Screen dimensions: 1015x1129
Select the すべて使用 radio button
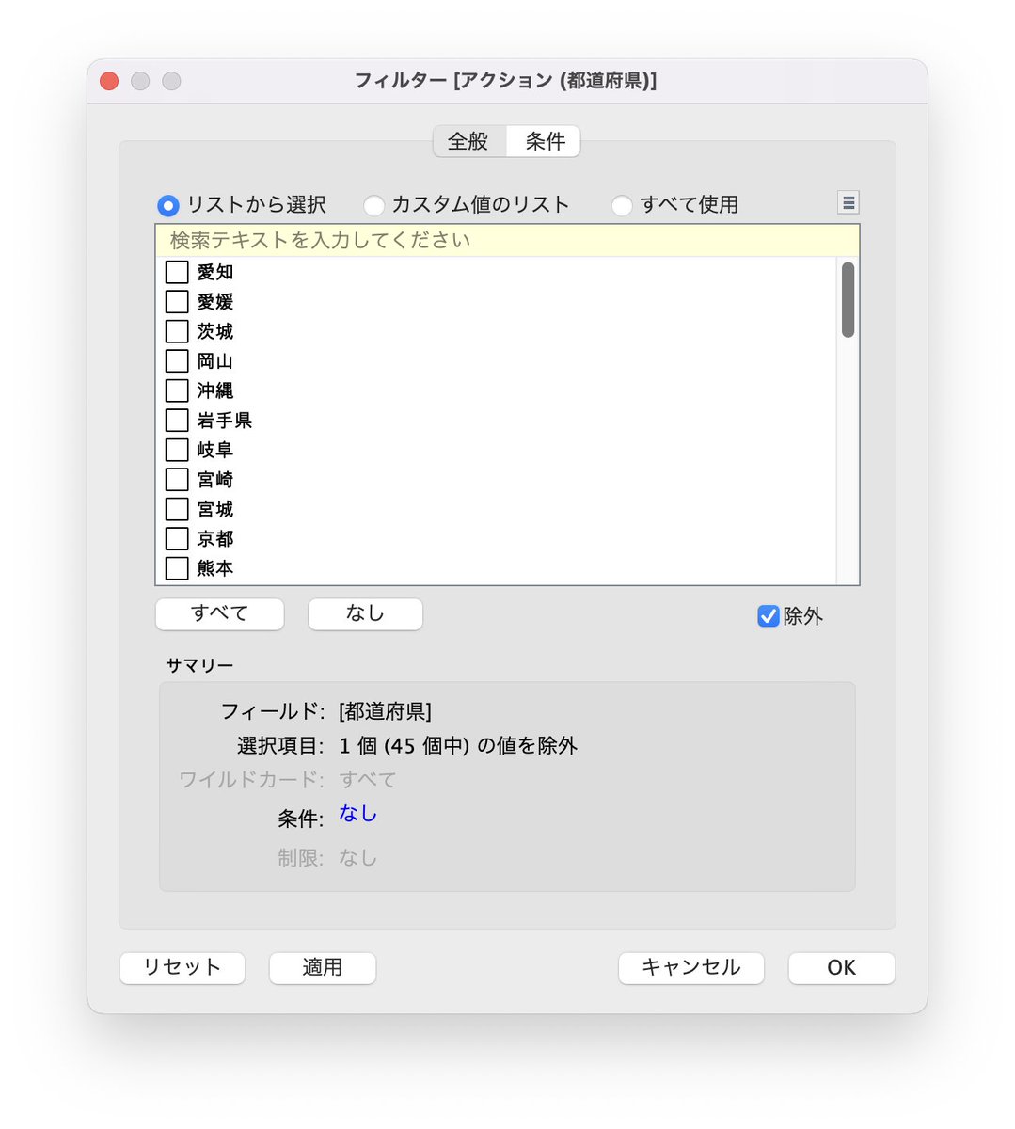tap(621, 205)
